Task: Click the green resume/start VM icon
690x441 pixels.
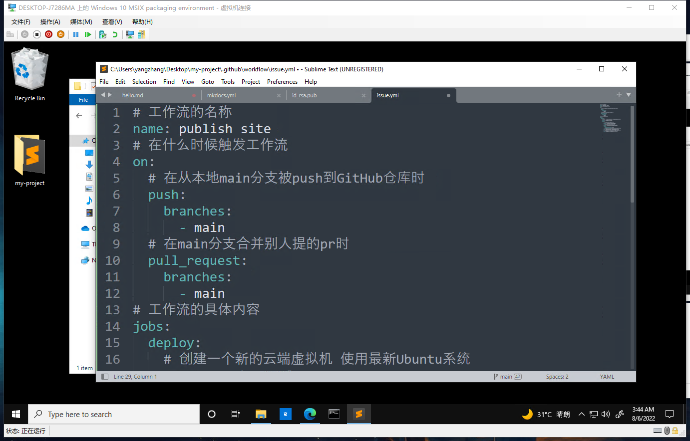Action: (88, 34)
